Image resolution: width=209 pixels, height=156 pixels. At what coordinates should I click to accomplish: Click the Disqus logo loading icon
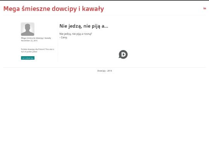[x=123, y=54]
